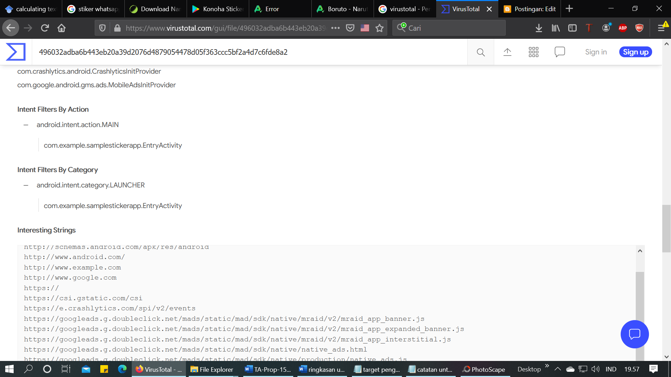671x377 pixels.
Task: Open the apps grid icon
Action: coord(533,52)
